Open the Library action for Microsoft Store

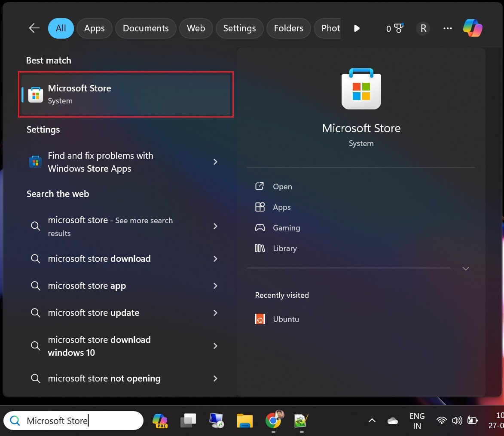pyautogui.click(x=285, y=248)
